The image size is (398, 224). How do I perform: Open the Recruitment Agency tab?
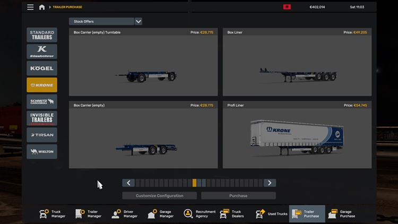click(200, 214)
